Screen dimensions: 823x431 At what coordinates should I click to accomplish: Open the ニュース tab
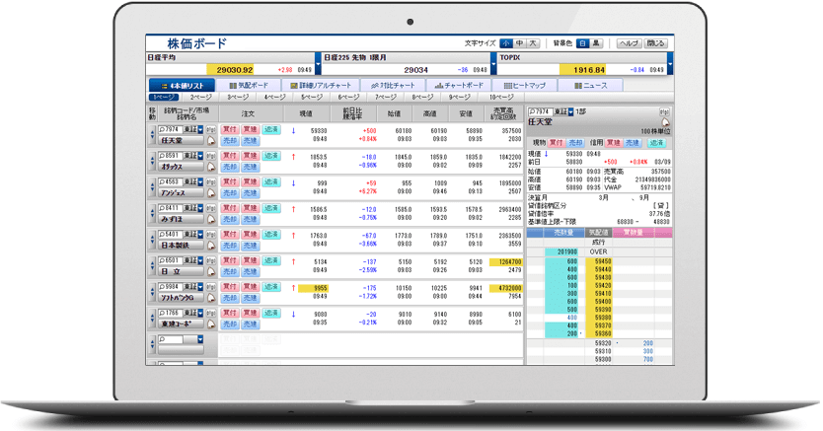pos(590,86)
